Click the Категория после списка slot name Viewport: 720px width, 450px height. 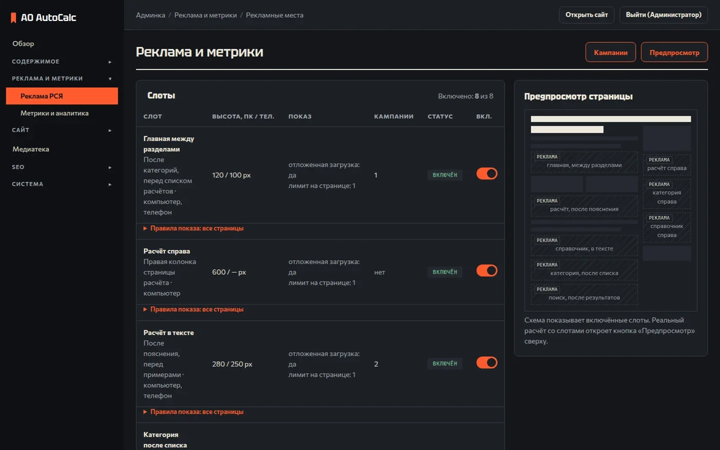(x=165, y=440)
